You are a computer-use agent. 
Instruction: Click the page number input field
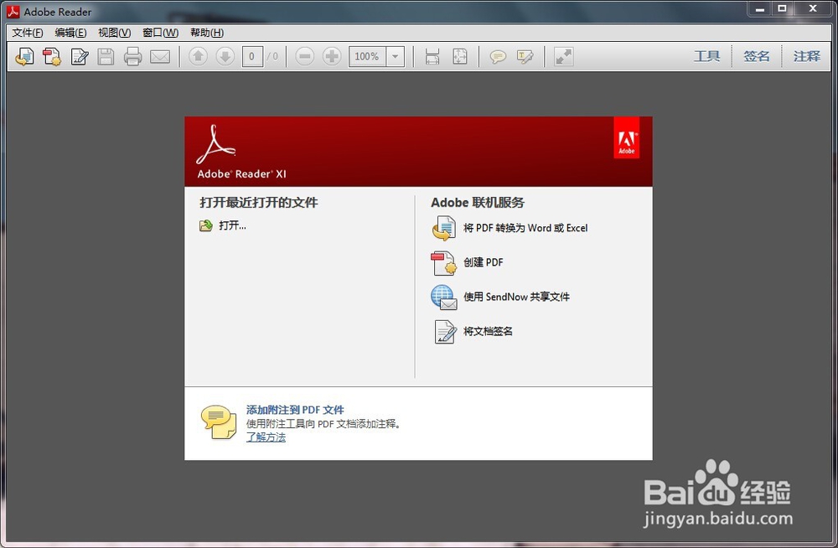(x=251, y=56)
